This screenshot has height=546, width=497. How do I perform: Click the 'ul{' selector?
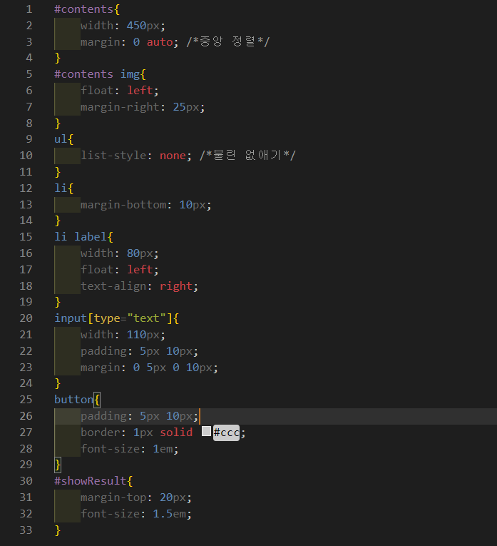coord(63,139)
